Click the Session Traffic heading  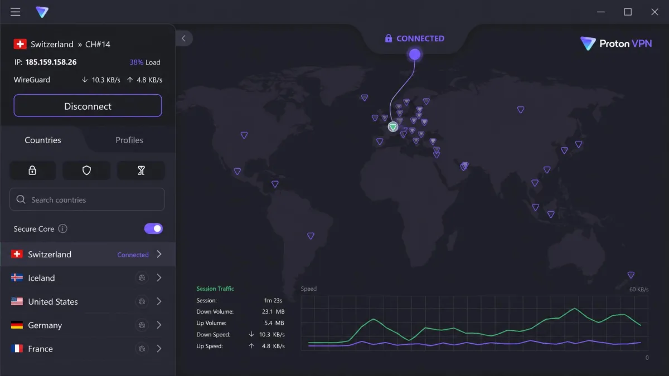(x=215, y=289)
